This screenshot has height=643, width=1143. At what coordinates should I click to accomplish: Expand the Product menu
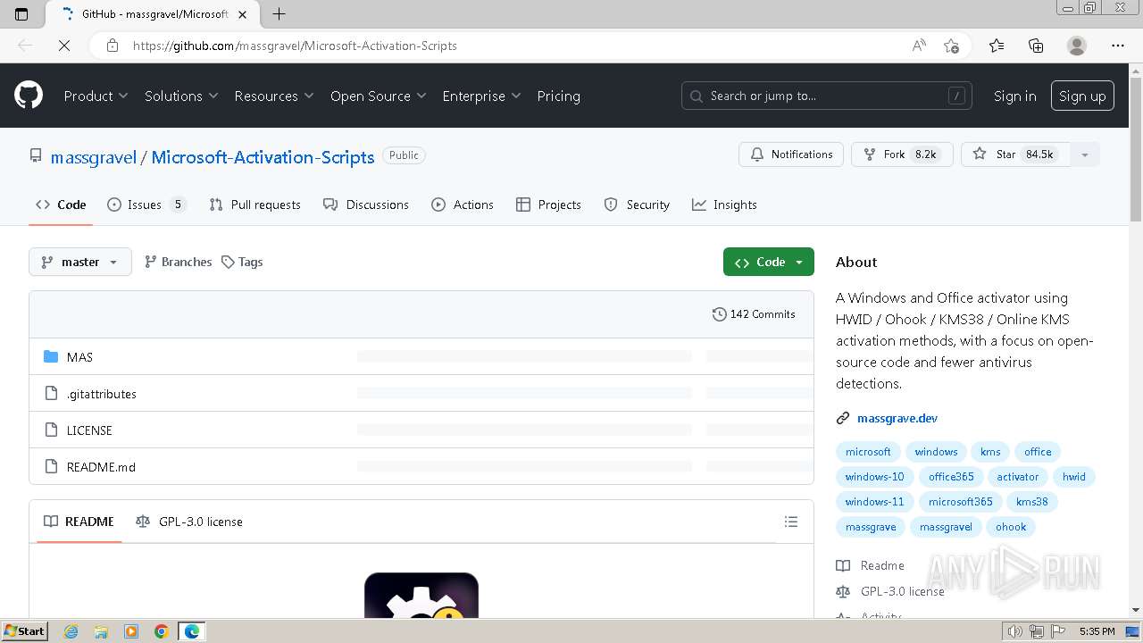tap(96, 96)
